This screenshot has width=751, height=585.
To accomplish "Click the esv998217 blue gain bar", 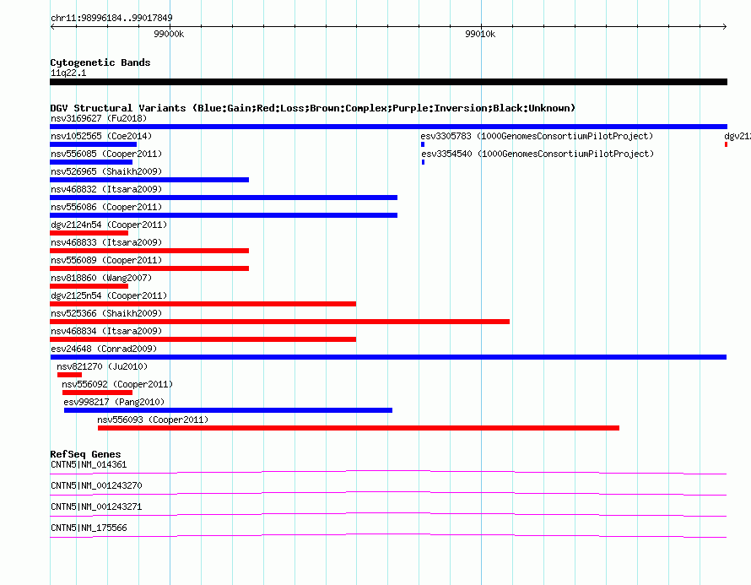I will point(228,410).
